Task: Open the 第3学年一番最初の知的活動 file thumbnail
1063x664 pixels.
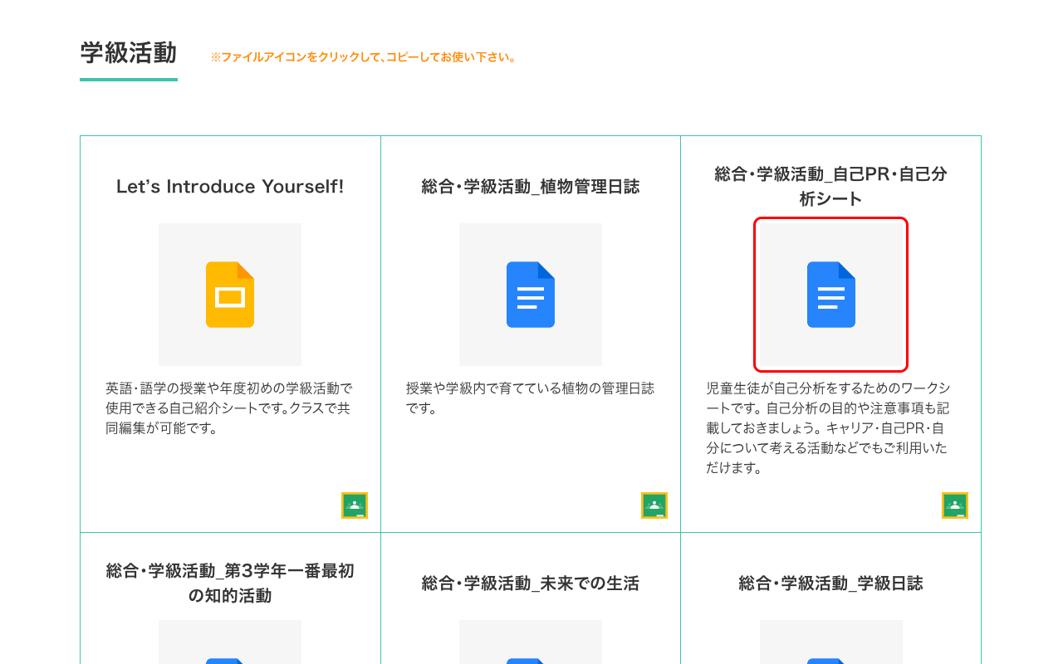Action: (230, 642)
